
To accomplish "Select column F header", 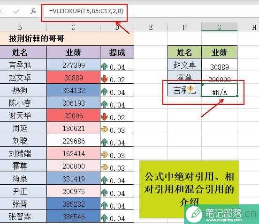I will (x=184, y=27).
